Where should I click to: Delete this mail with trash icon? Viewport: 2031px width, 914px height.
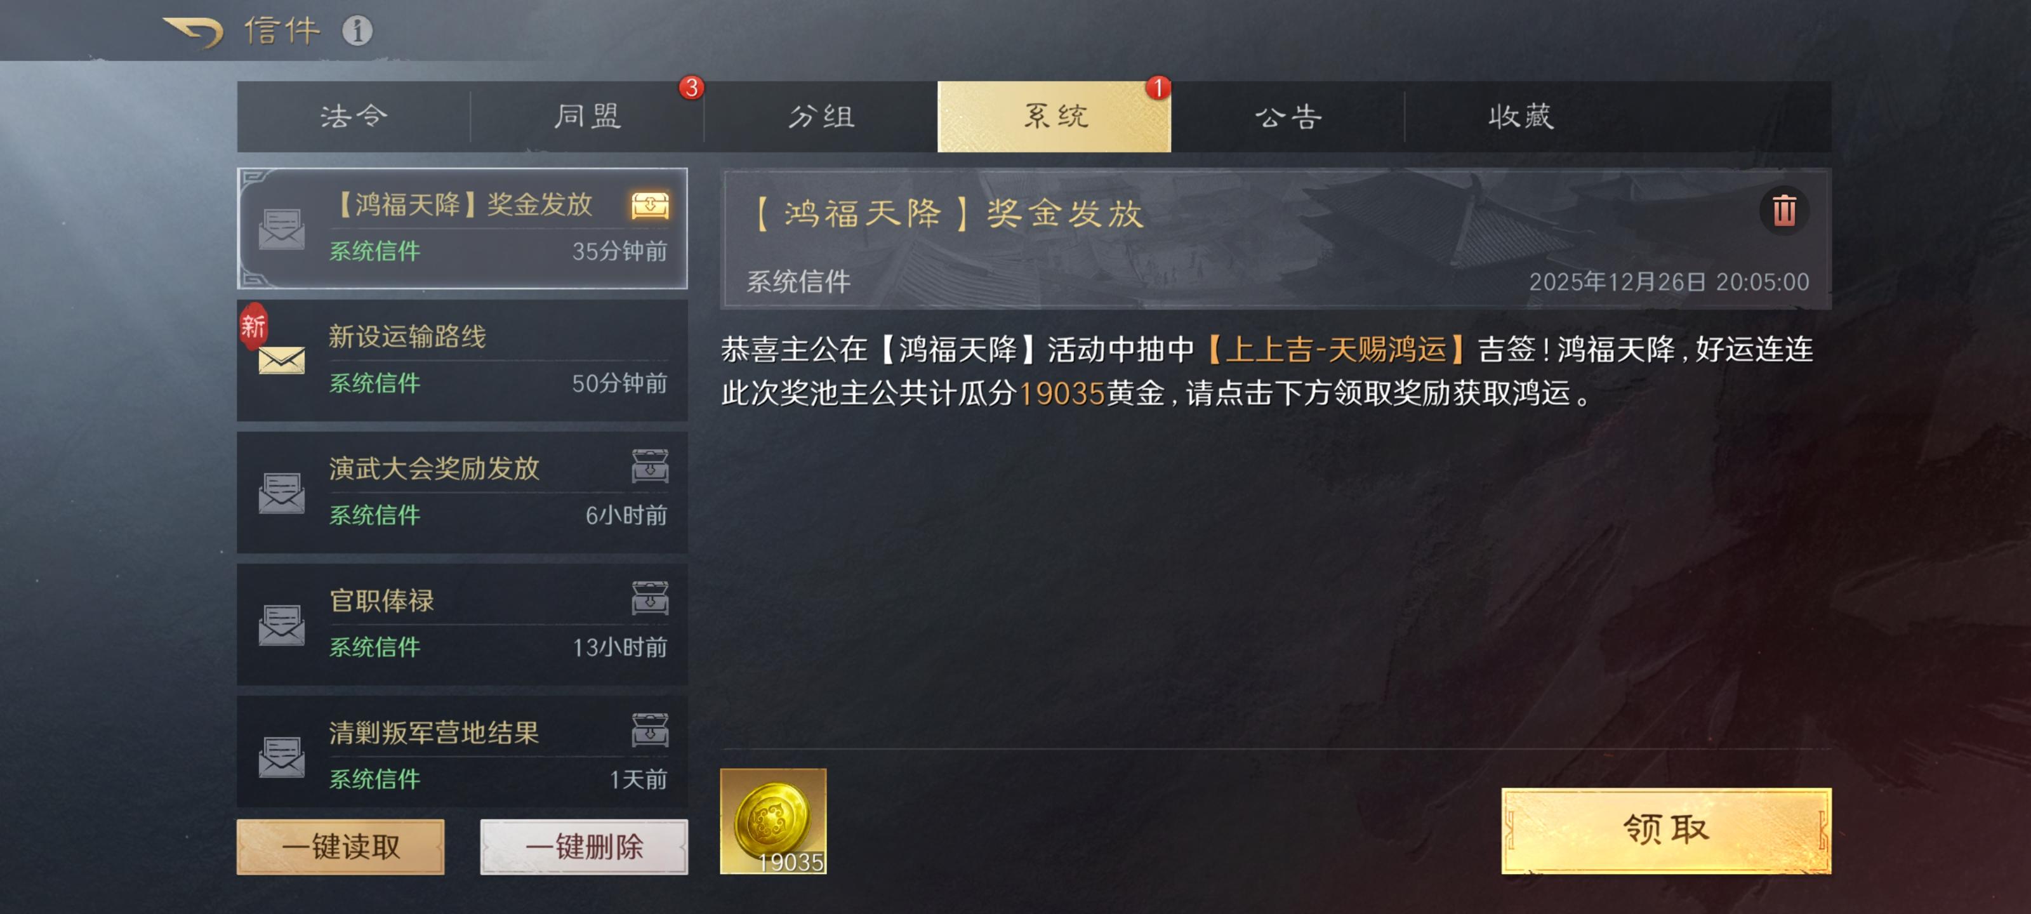coord(1784,211)
